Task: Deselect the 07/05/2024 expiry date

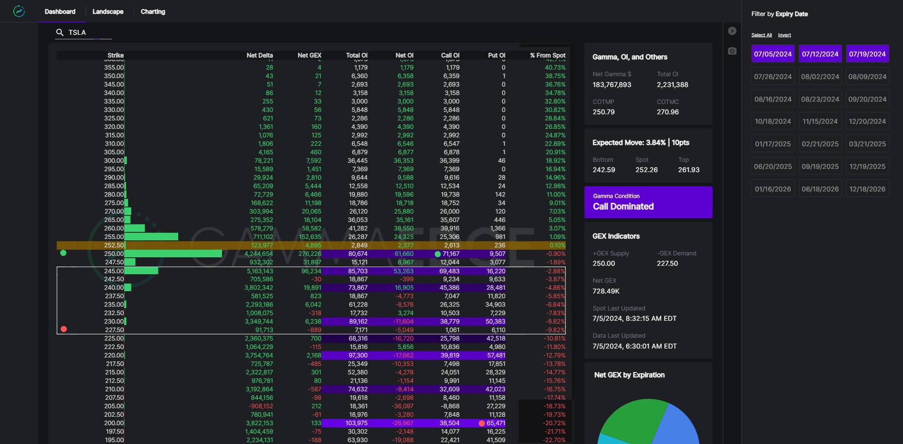Action: (x=773, y=54)
